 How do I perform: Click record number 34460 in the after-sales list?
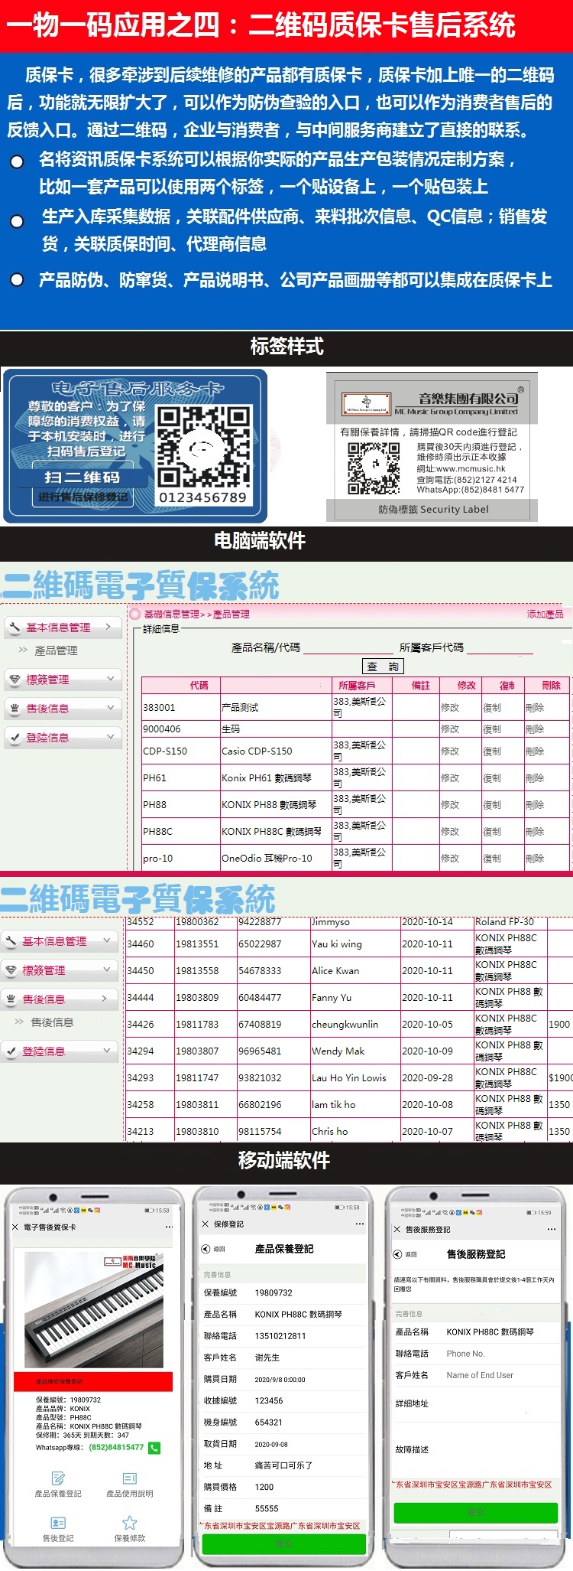click(x=141, y=944)
